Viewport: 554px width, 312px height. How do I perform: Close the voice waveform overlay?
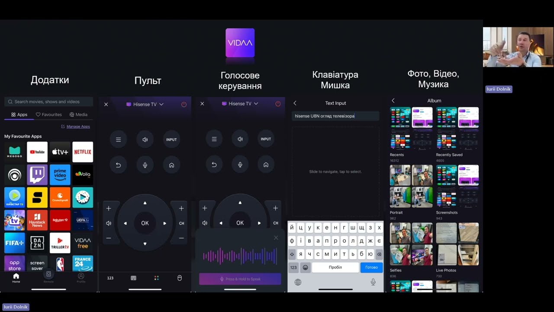276,237
